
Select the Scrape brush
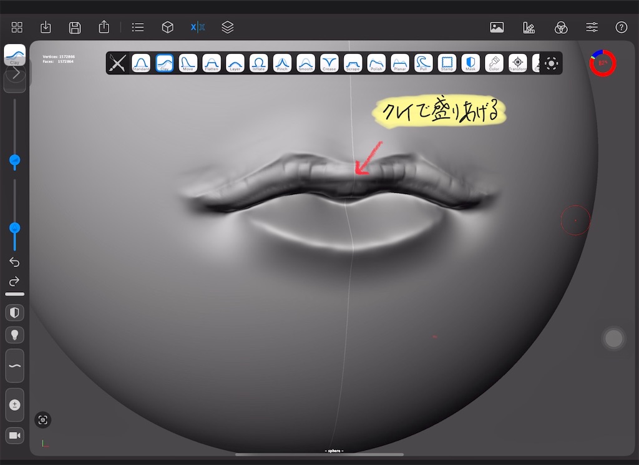tap(353, 63)
